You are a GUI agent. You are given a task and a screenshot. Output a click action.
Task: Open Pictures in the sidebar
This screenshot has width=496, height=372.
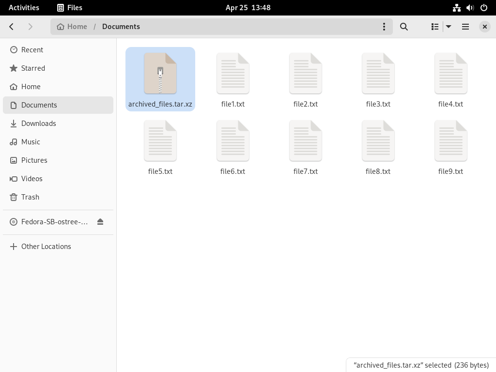[58, 160]
